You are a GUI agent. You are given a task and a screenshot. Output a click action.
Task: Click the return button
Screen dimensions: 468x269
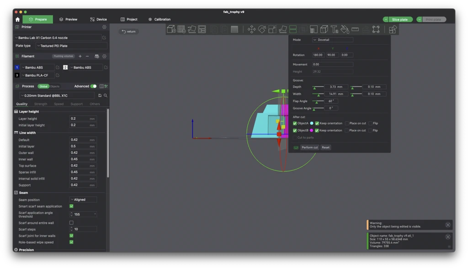pyautogui.click(x=128, y=32)
